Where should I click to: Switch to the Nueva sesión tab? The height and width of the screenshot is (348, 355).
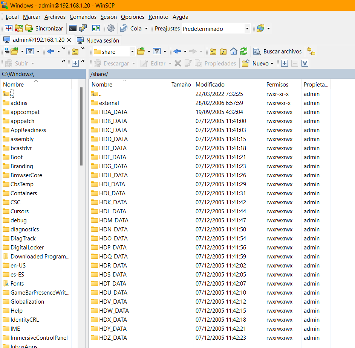click(x=98, y=40)
